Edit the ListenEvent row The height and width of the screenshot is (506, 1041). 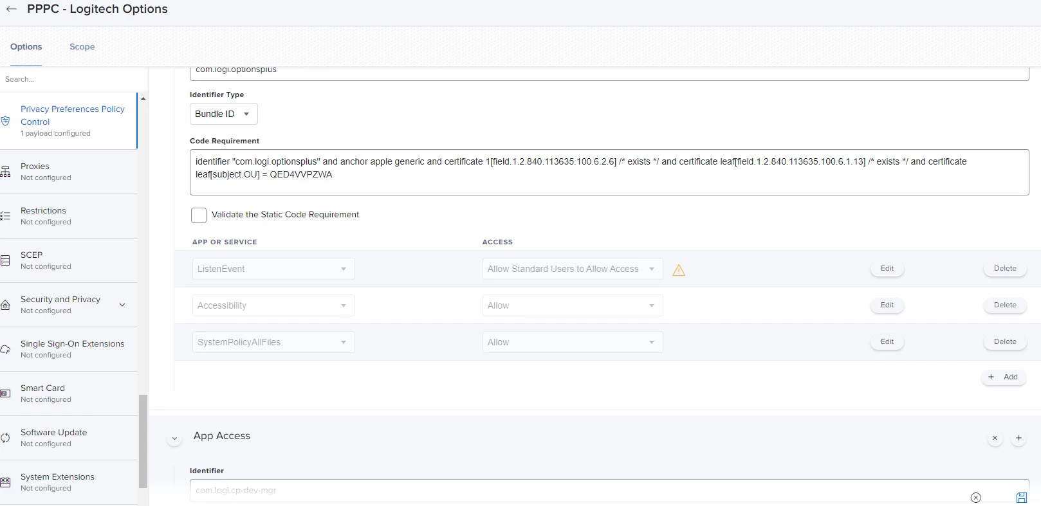click(887, 269)
